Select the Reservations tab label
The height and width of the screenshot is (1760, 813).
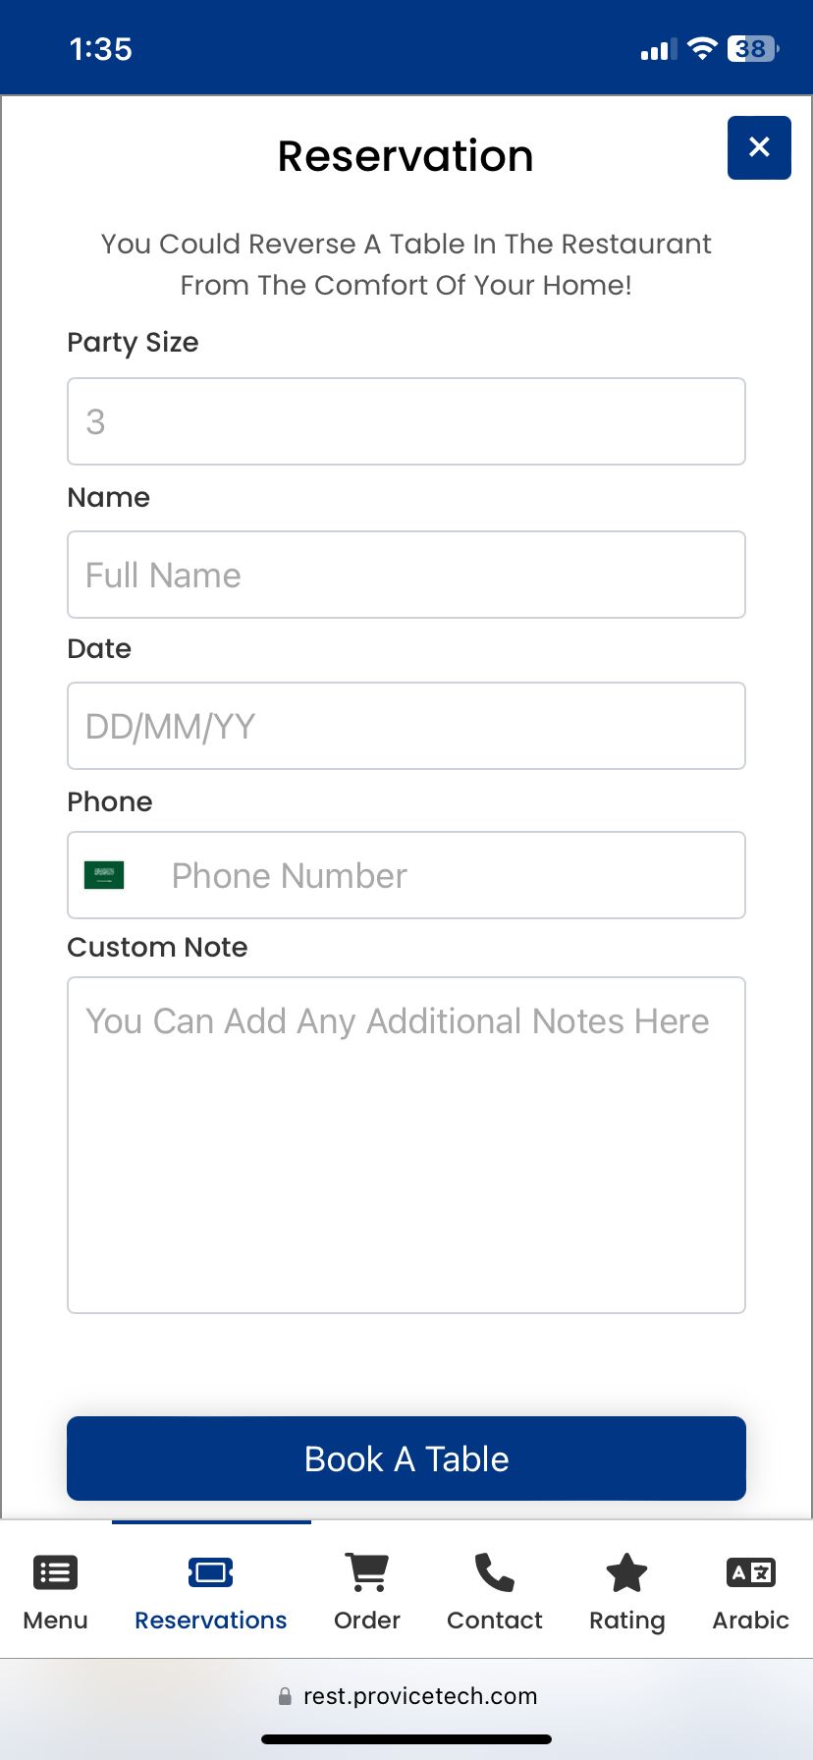(211, 1621)
